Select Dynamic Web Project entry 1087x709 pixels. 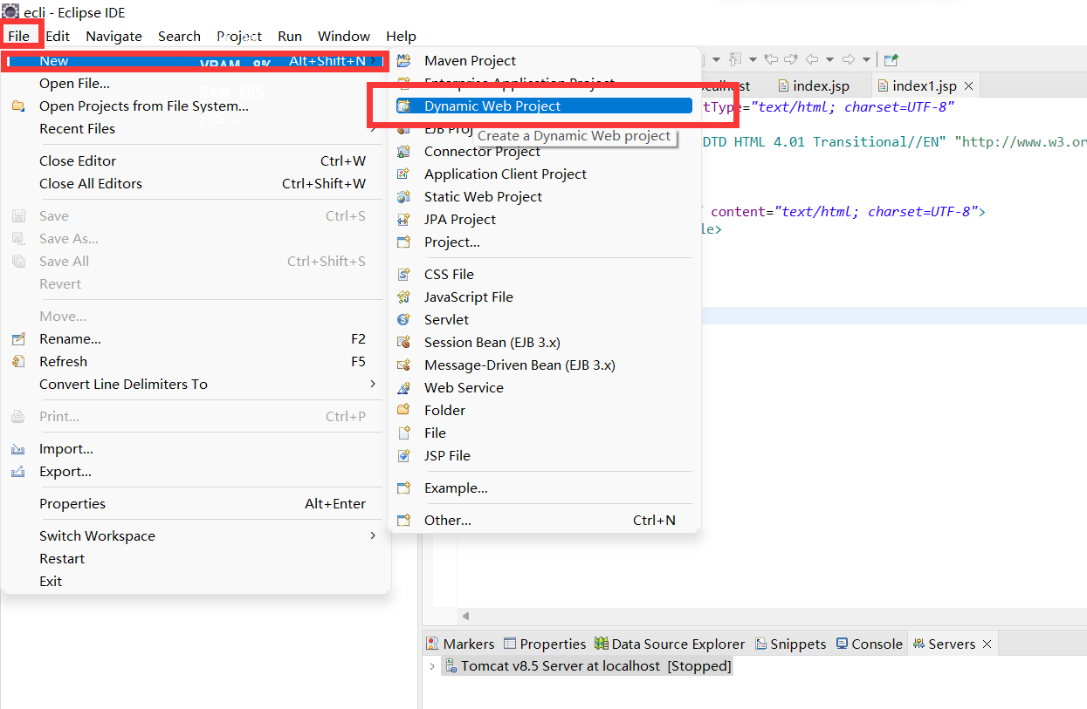(544, 106)
